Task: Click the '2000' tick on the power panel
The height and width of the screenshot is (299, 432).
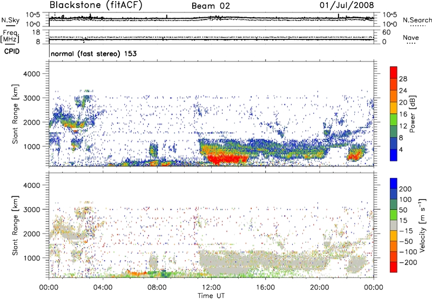Action: click(x=31, y=122)
